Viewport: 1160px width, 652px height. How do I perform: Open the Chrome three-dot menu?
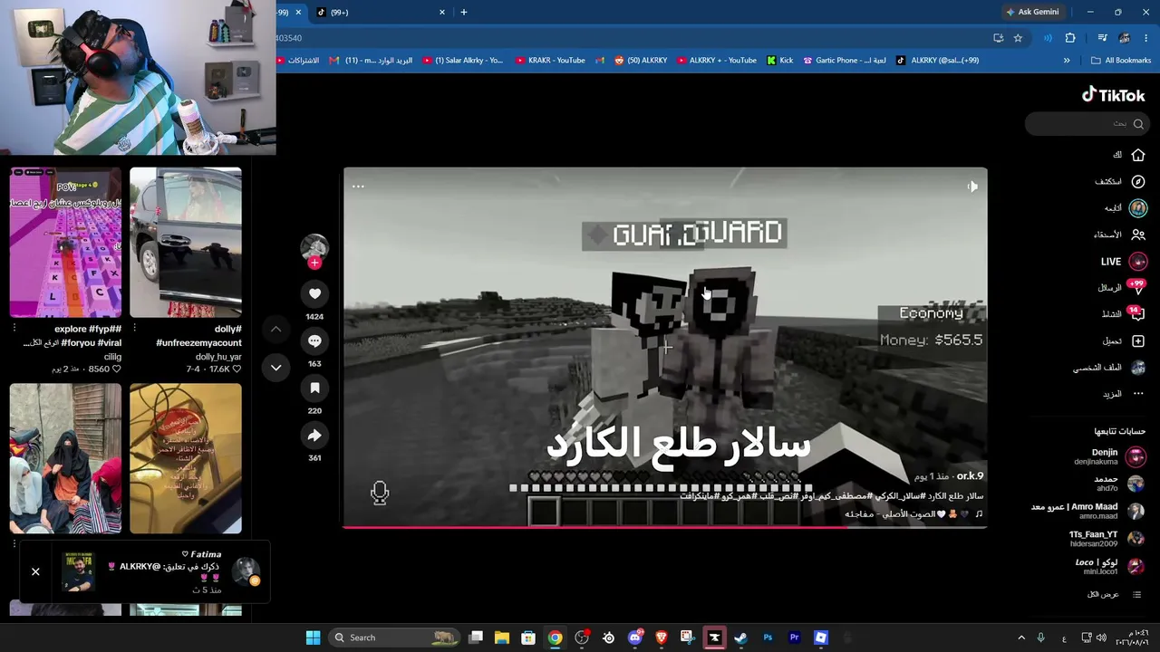[x=1146, y=38]
